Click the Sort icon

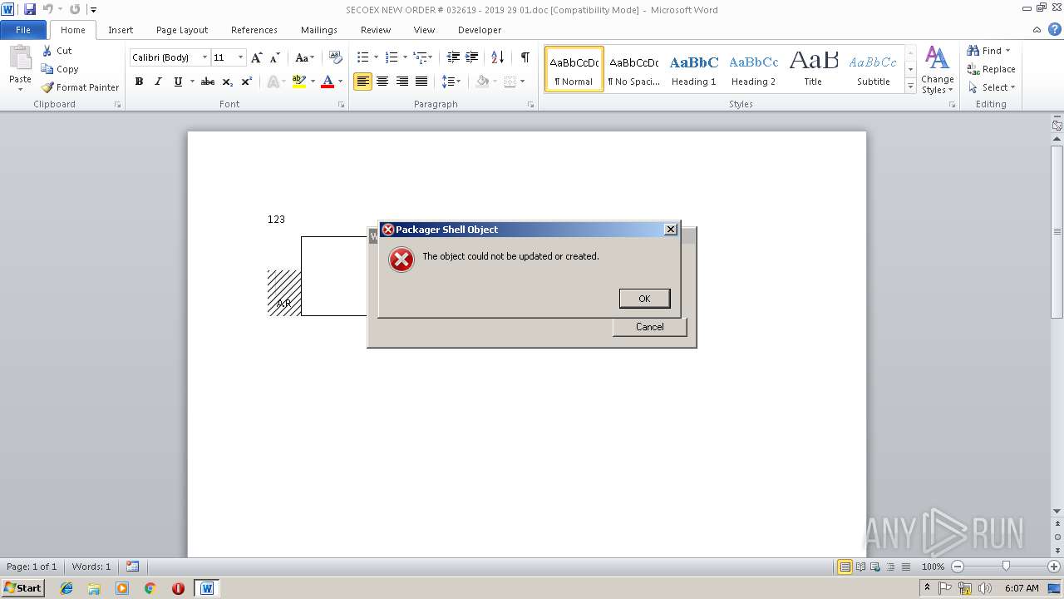tap(497, 57)
